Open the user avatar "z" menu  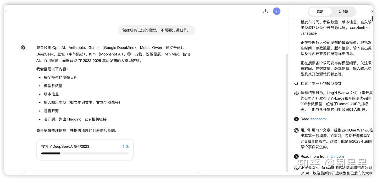coord(277,11)
